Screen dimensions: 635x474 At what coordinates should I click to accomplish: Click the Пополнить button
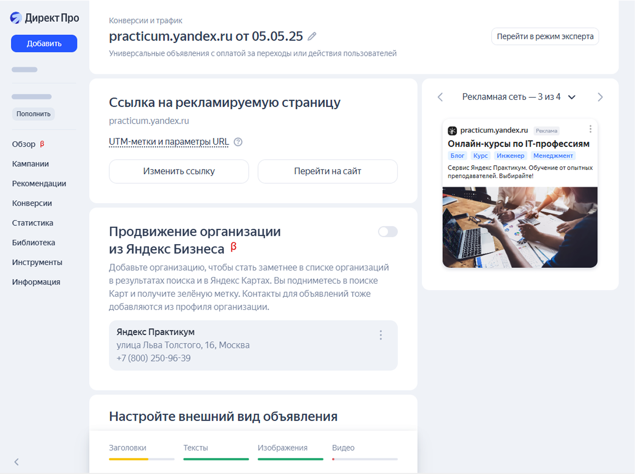click(x=33, y=114)
